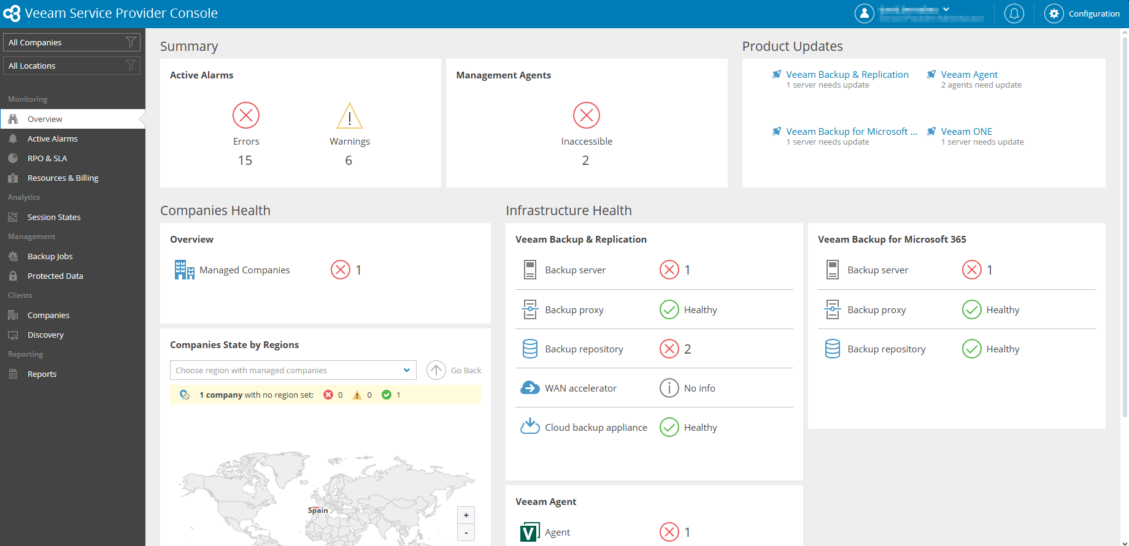The height and width of the screenshot is (546, 1129).
Task: Select Backup Jobs from Management section
Action: [50, 256]
